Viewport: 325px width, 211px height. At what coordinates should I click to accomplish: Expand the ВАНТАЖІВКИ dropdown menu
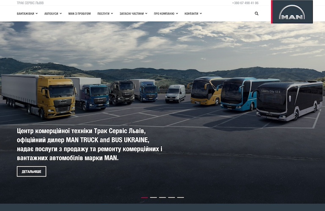(27, 14)
